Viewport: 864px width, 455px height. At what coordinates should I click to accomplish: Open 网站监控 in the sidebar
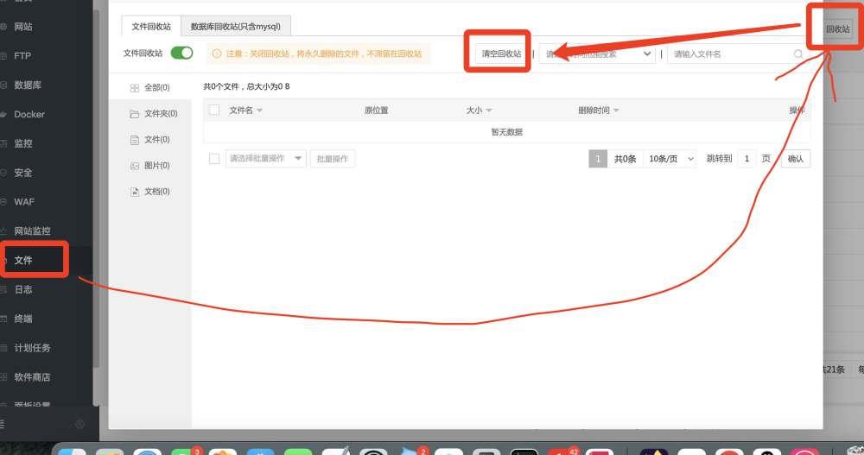(x=32, y=231)
